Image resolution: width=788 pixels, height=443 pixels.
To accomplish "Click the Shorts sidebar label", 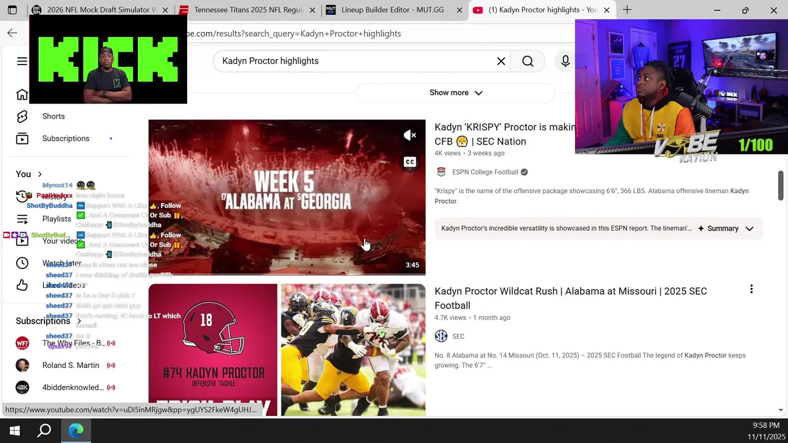I will pos(54,116).
